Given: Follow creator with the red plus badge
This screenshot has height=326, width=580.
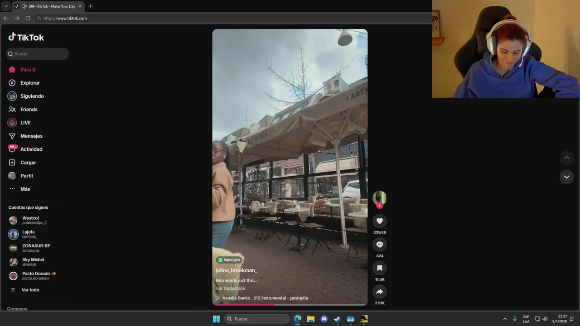Looking at the screenshot, I should coord(380,206).
